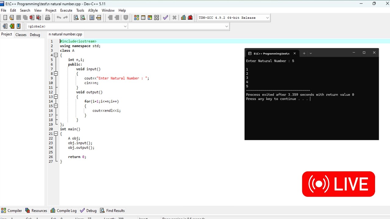Open the console window tab dropdown arrow
The image size is (390, 219).
coord(310,53)
